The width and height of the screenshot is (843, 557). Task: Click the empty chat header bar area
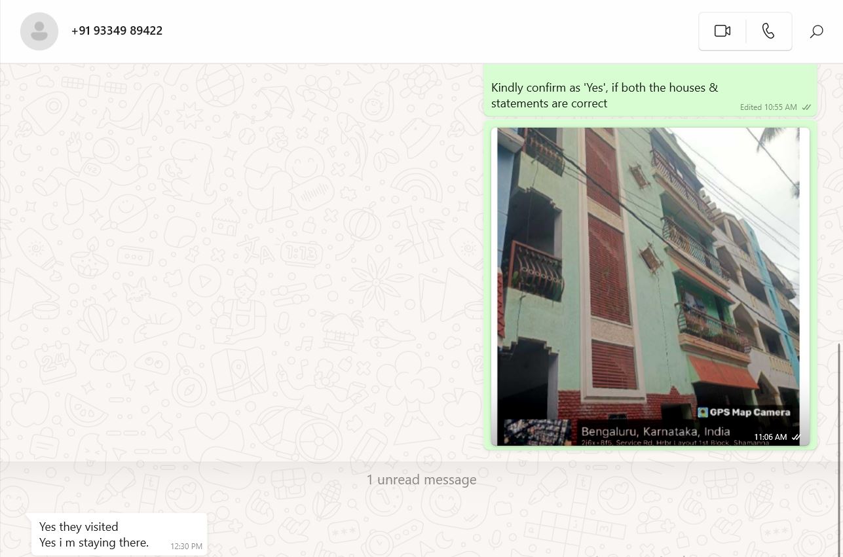pyautogui.click(x=426, y=31)
